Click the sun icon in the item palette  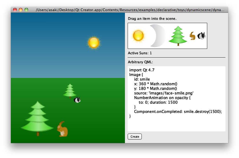pos(138,36)
